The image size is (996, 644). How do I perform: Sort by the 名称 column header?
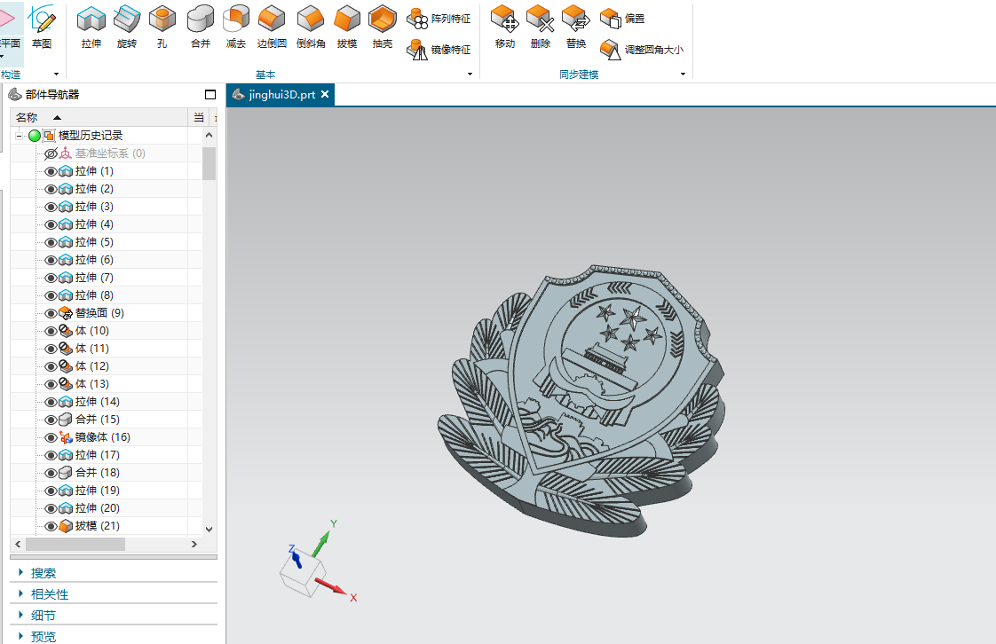(x=99, y=117)
